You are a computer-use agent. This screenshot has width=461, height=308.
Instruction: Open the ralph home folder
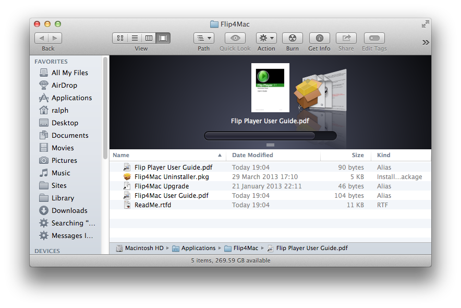[54, 110]
